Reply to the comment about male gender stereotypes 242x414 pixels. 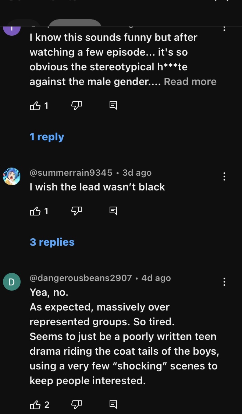tap(113, 106)
